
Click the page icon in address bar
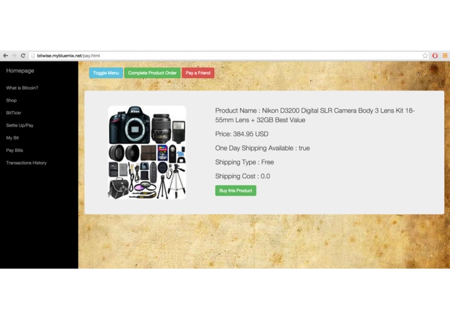[33, 56]
